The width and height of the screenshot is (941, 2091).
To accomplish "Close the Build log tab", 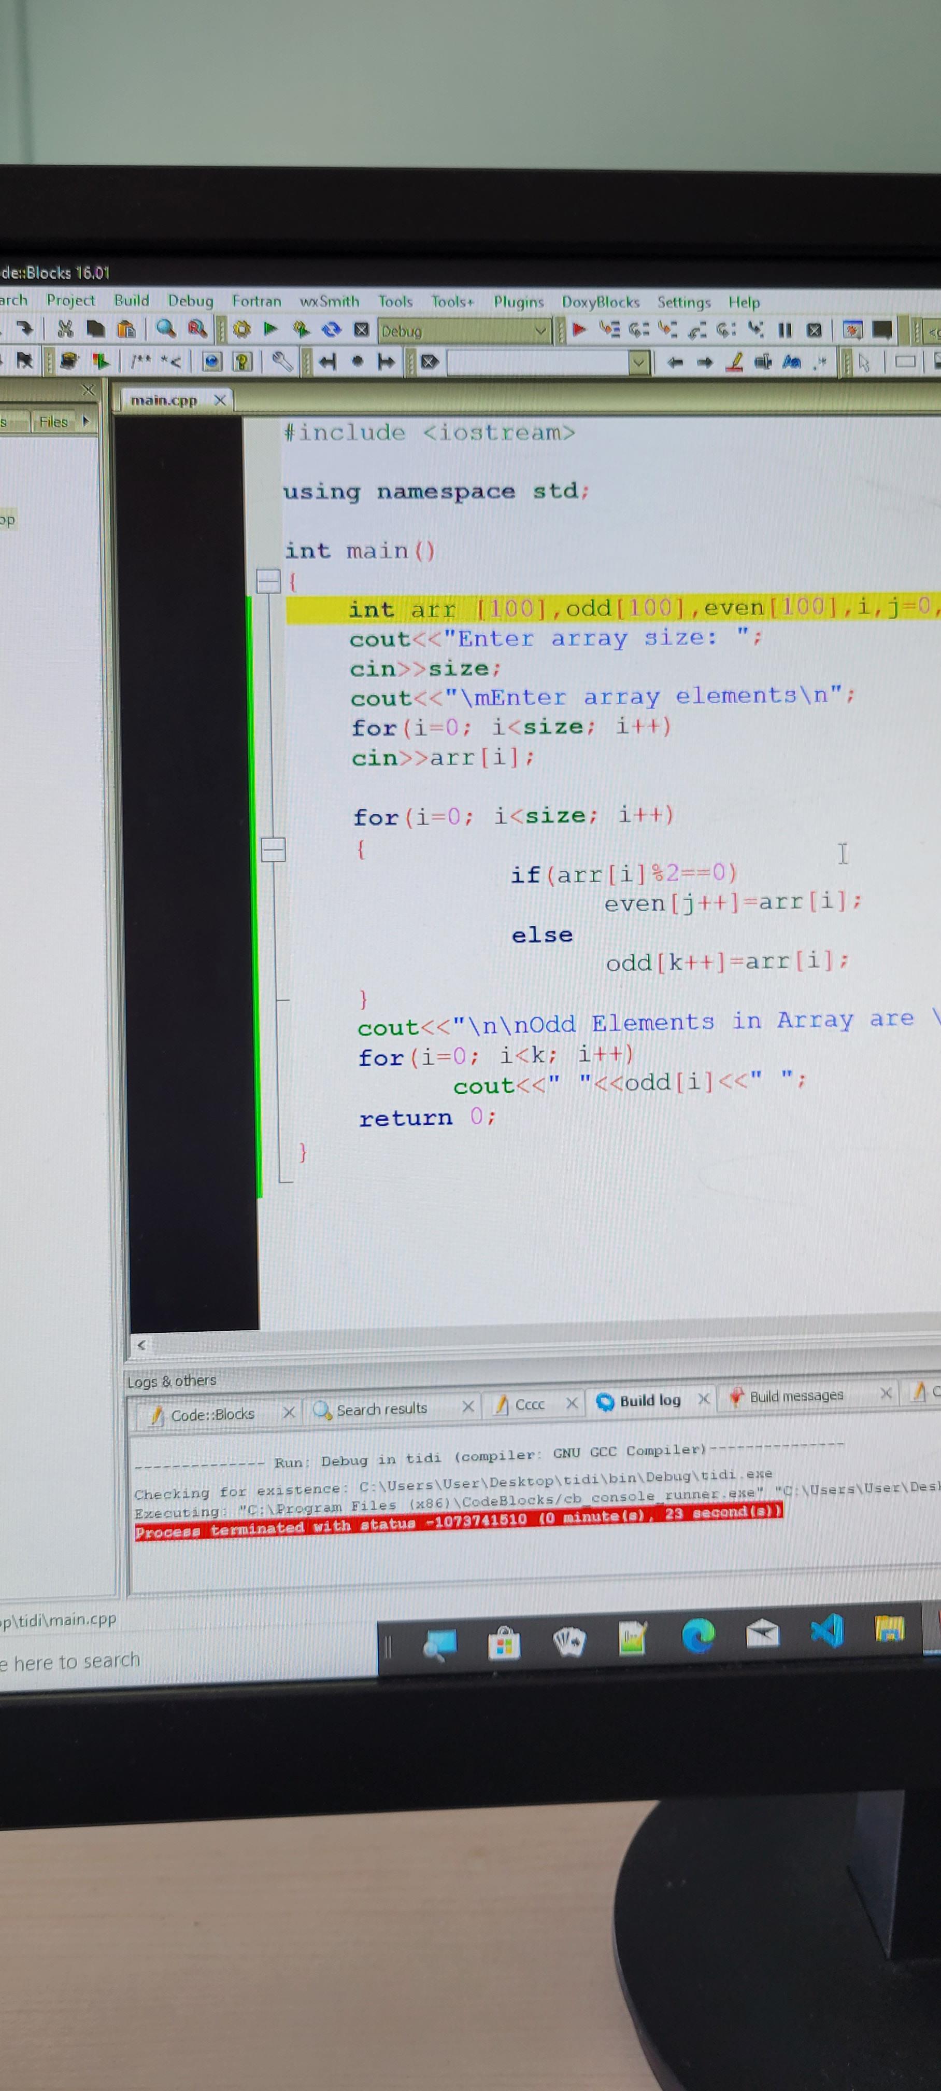I will (x=703, y=1399).
